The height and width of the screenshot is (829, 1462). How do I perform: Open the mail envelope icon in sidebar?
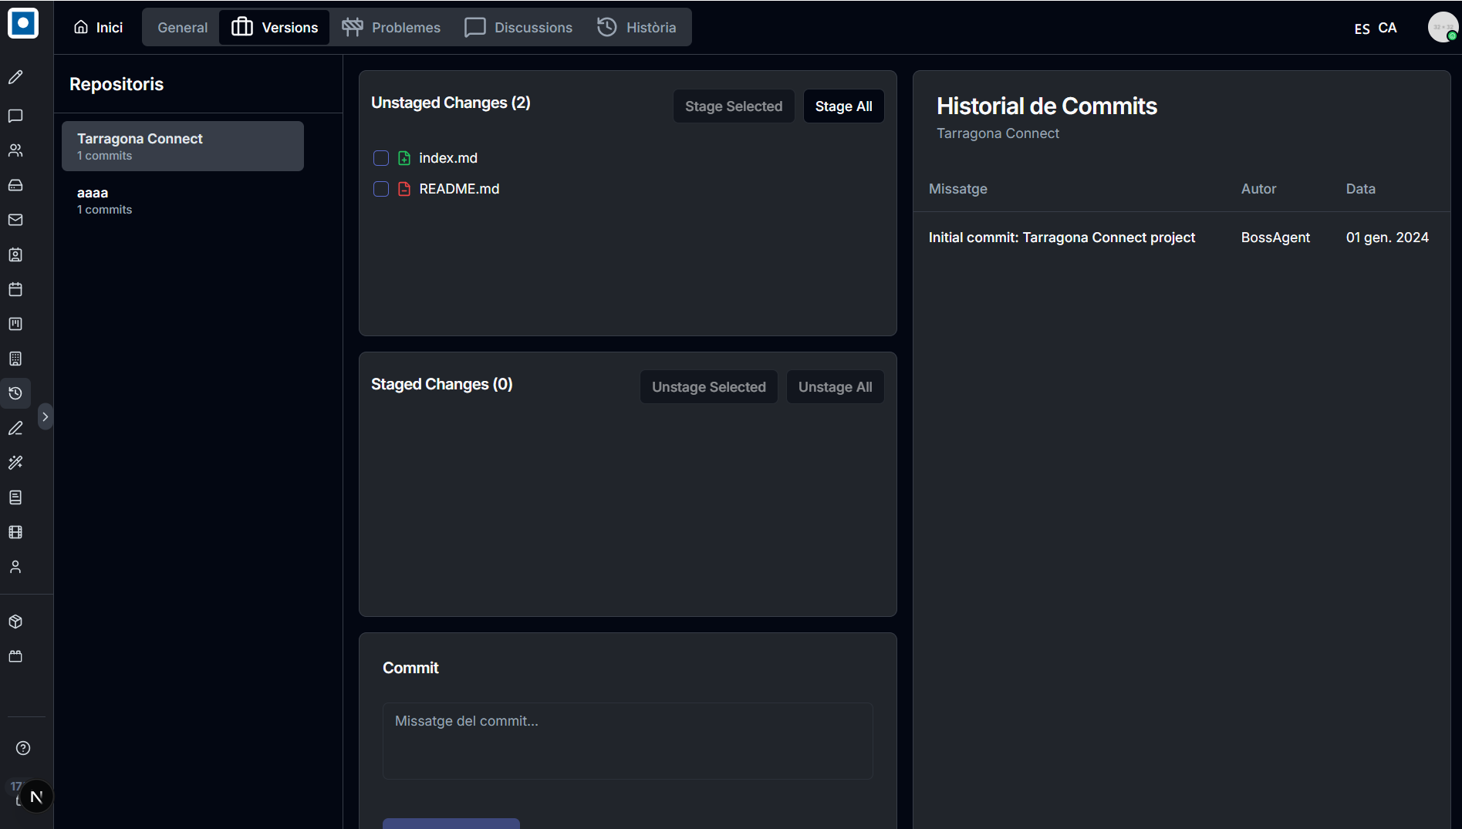click(15, 220)
